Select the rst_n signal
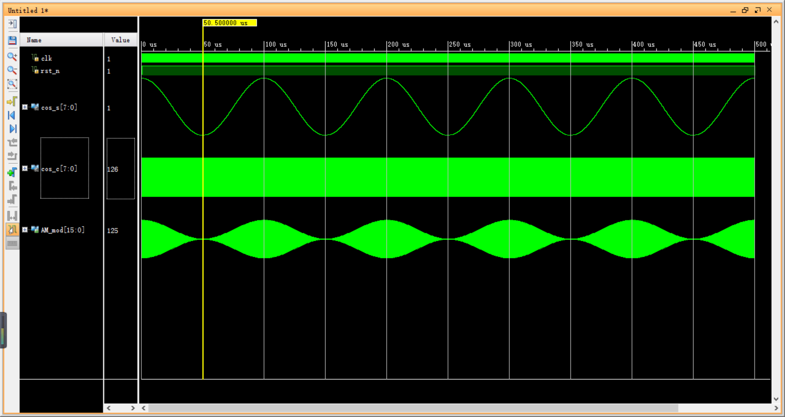 point(50,71)
